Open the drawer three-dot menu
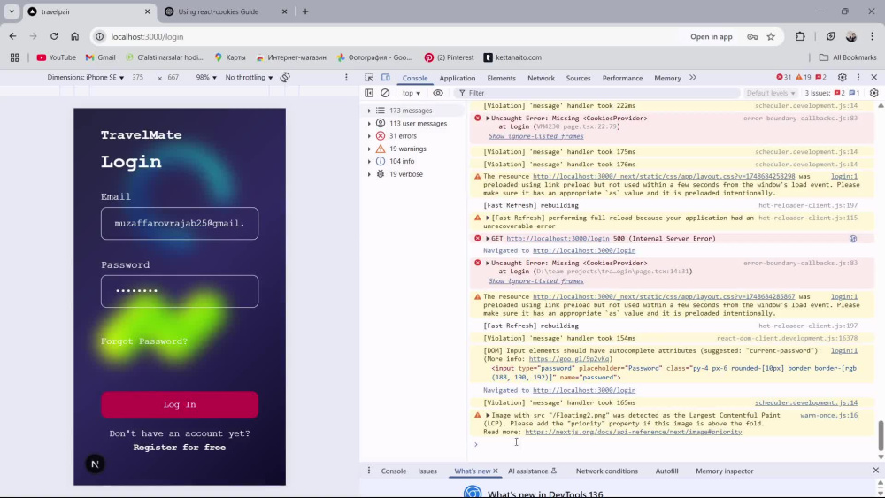This screenshot has width=885, height=498. coord(369,471)
